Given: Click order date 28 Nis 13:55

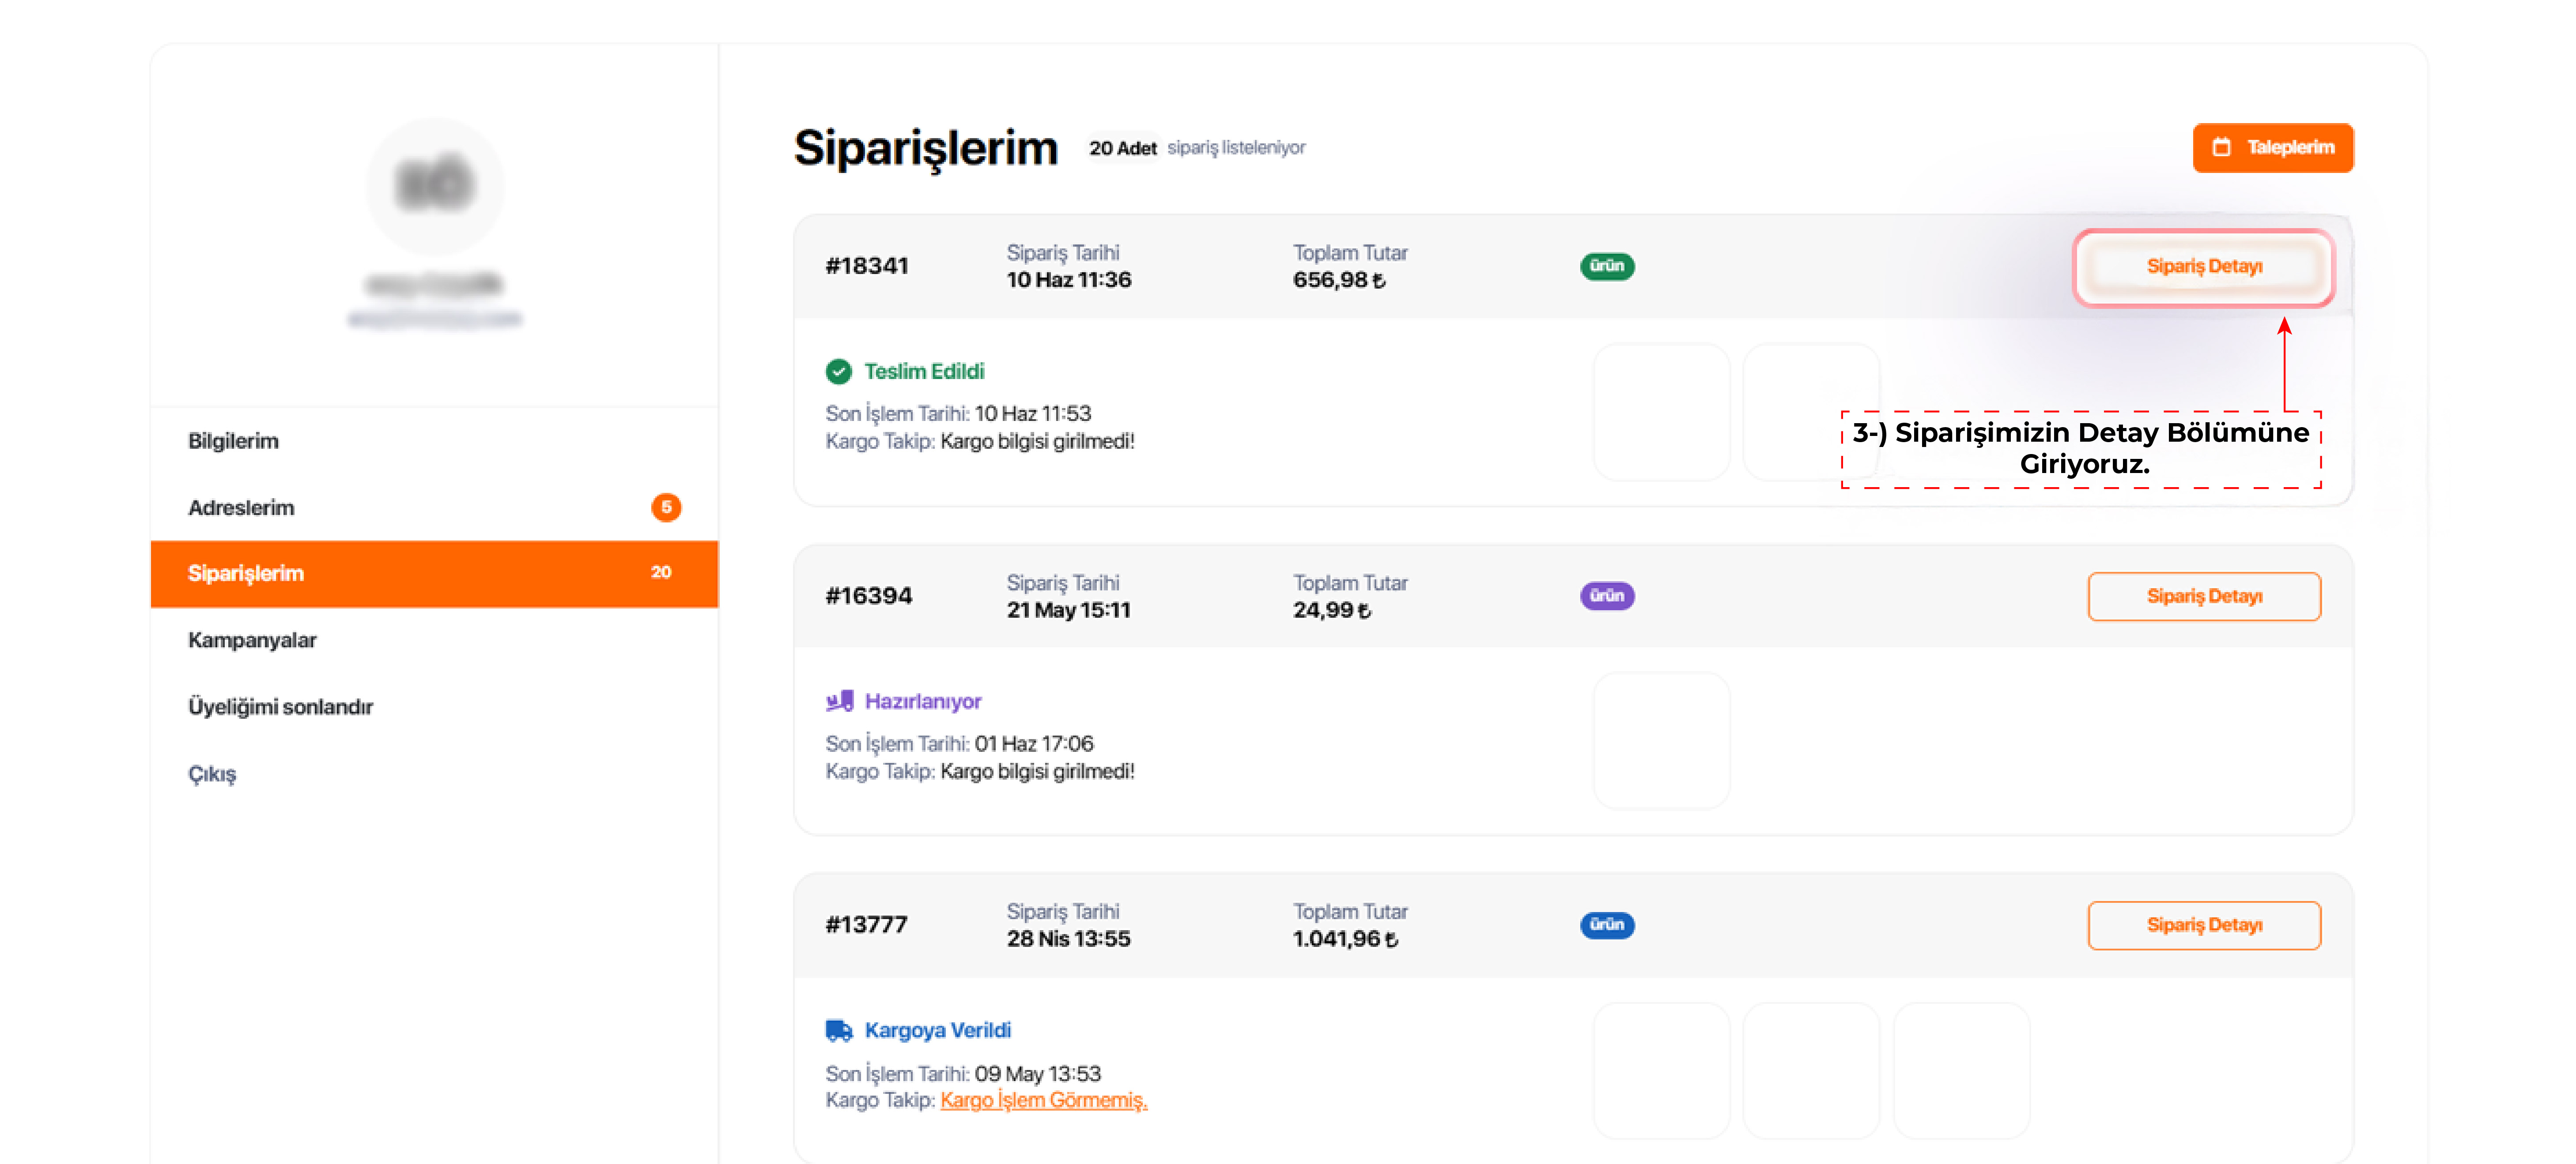Looking at the screenshot, I should (x=1069, y=939).
